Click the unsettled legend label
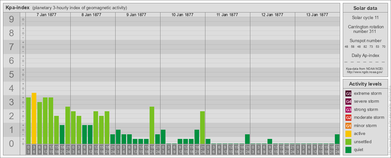Screen dimensions: 391x158 click(x=363, y=142)
